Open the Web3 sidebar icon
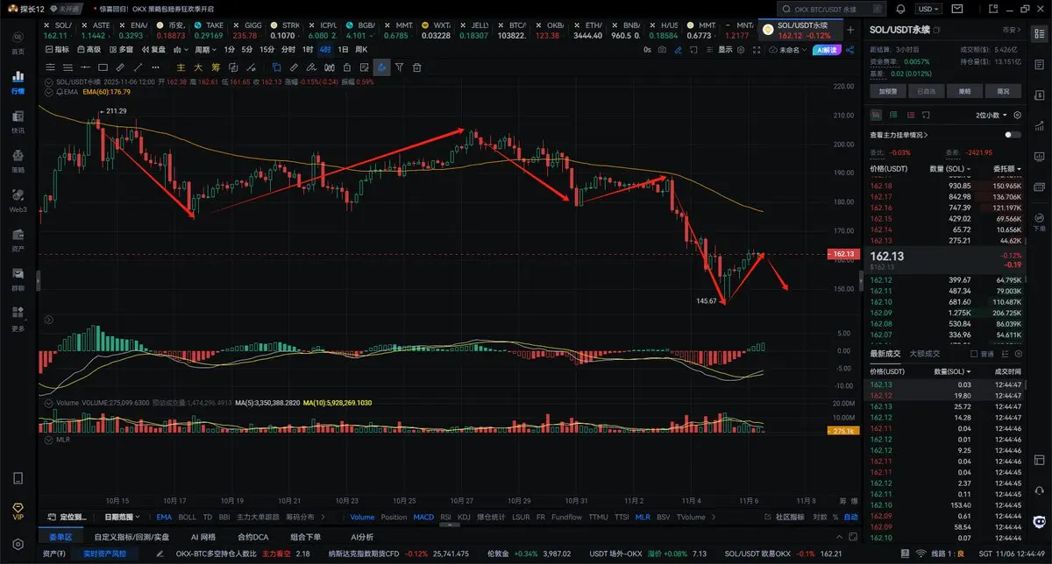 (18, 200)
